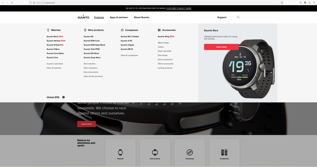Open the search magnifier icon
Image resolution: width=317 pixels, height=167 pixels.
point(238,17)
